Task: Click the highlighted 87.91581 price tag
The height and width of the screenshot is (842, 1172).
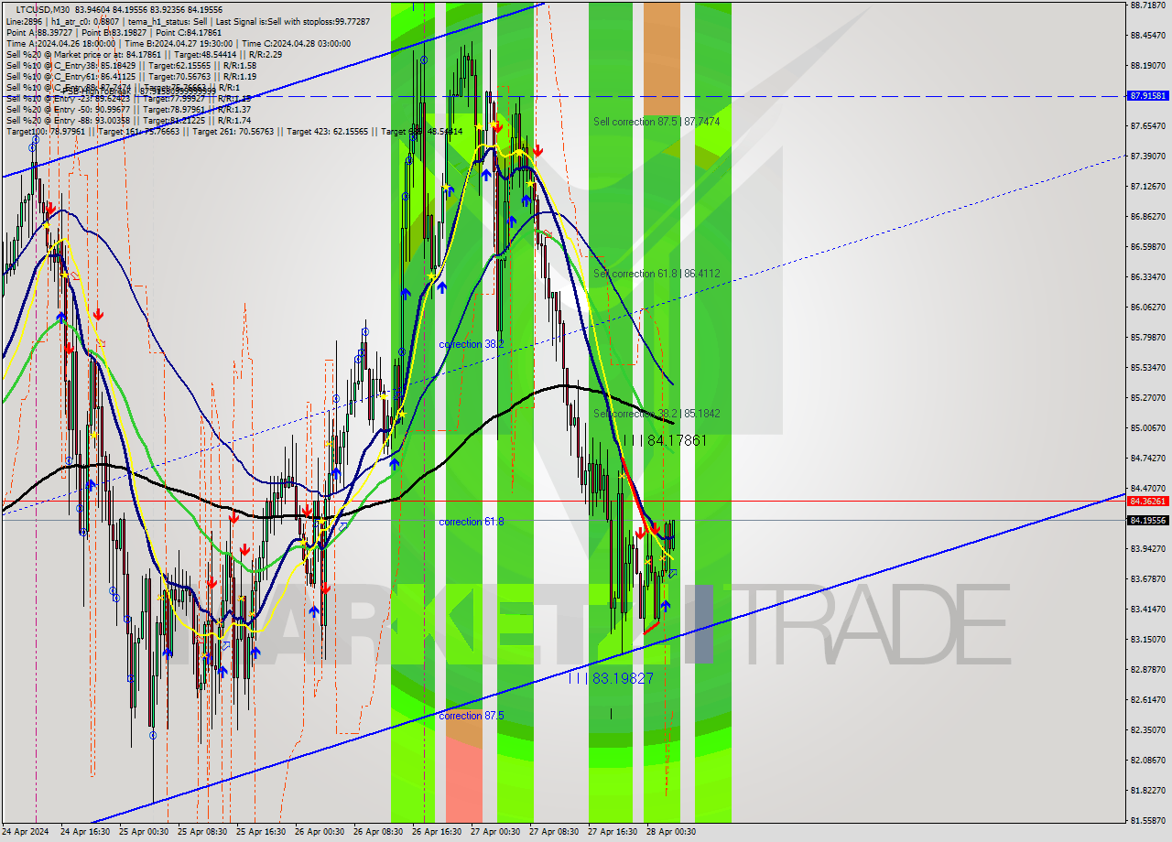Action: [1148, 95]
